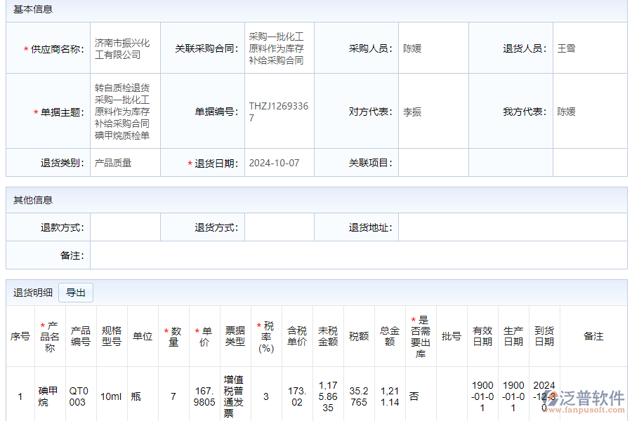Select supplier name 济南市振兴化工有限公司
This screenshot has height=421, width=632.
click(x=121, y=47)
